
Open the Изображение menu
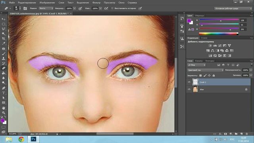(47, 3)
